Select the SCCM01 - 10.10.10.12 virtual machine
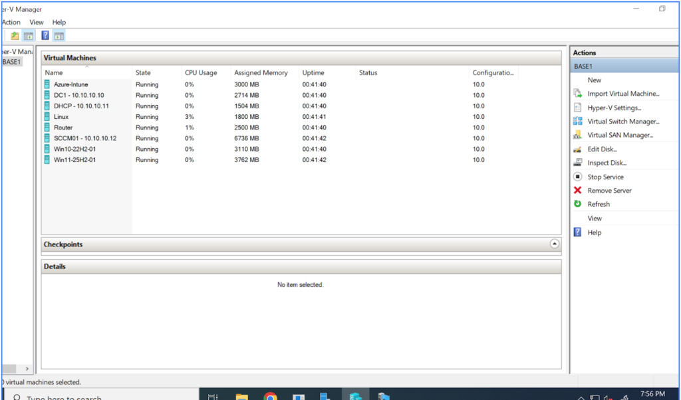This screenshot has height=400, width=681. point(84,138)
